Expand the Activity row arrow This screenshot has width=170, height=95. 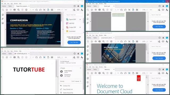pos(80,81)
